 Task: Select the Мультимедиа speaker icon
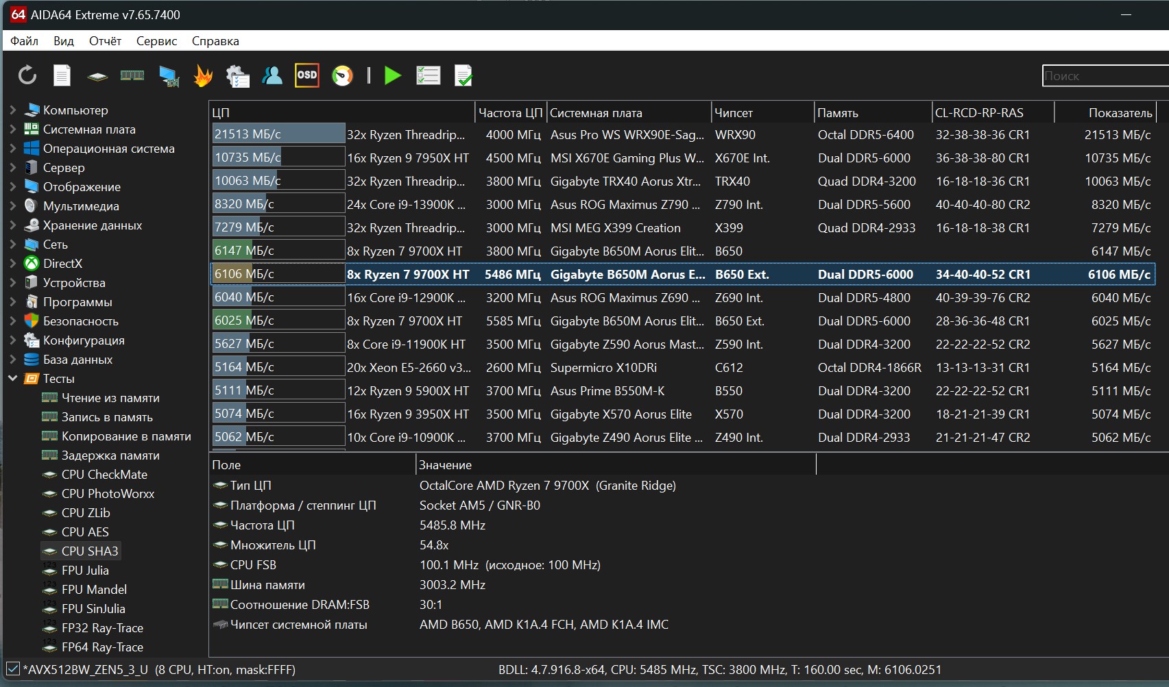[32, 205]
